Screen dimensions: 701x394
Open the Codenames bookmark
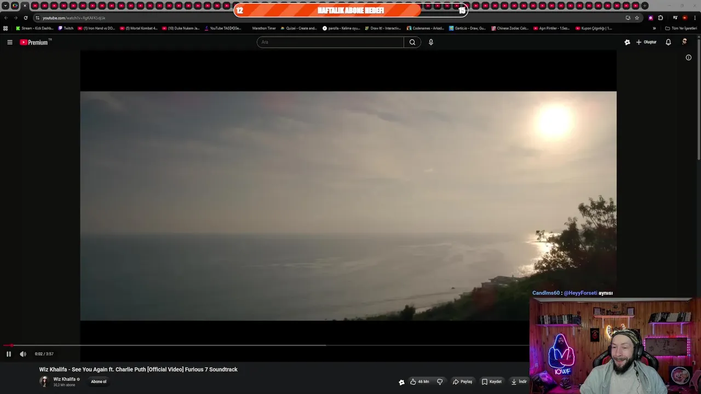pos(426,28)
